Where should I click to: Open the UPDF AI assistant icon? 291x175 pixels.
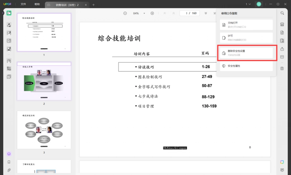point(282,162)
